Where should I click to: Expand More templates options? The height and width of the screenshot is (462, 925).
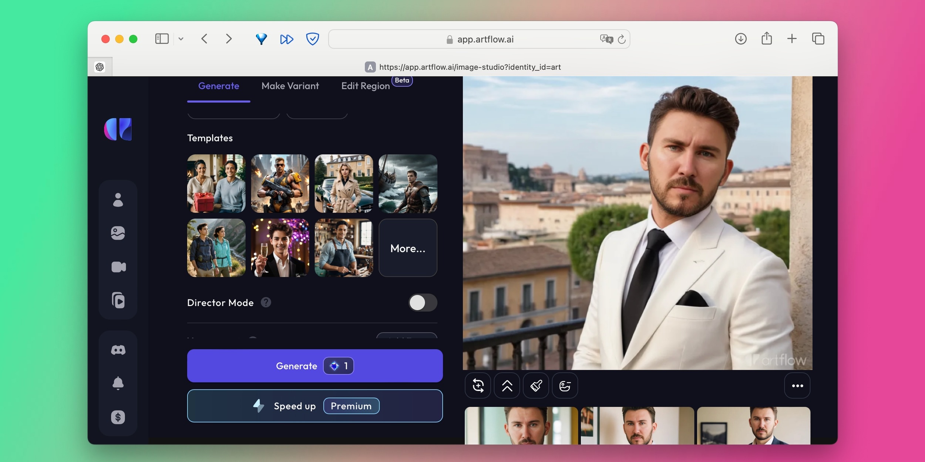(x=408, y=247)
